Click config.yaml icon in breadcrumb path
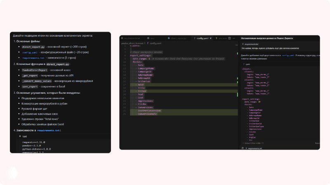This screenshot has height=185, width=330. coord(147,43)
